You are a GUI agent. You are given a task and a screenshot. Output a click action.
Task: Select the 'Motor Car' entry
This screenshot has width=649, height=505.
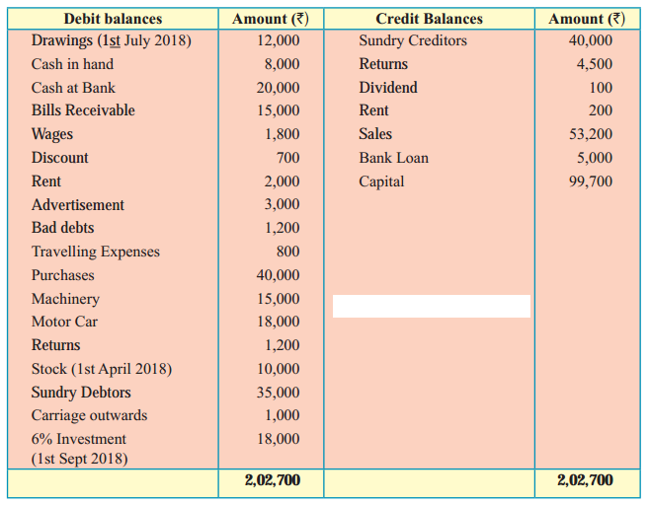click(64, 322)
